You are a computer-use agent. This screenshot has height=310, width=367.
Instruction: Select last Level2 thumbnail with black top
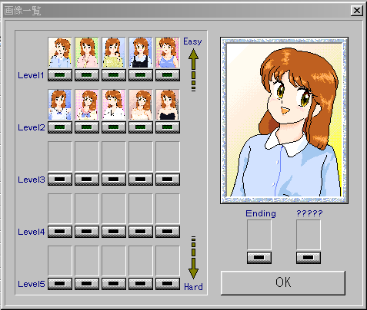coord(168,104)
